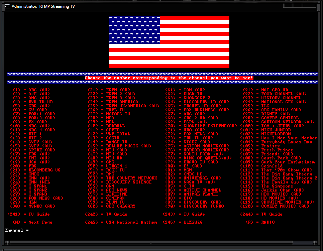Viewport: 323px width, 251px height.
Task: Click the (R) RADIO option
Action: [x=260, y=222]
